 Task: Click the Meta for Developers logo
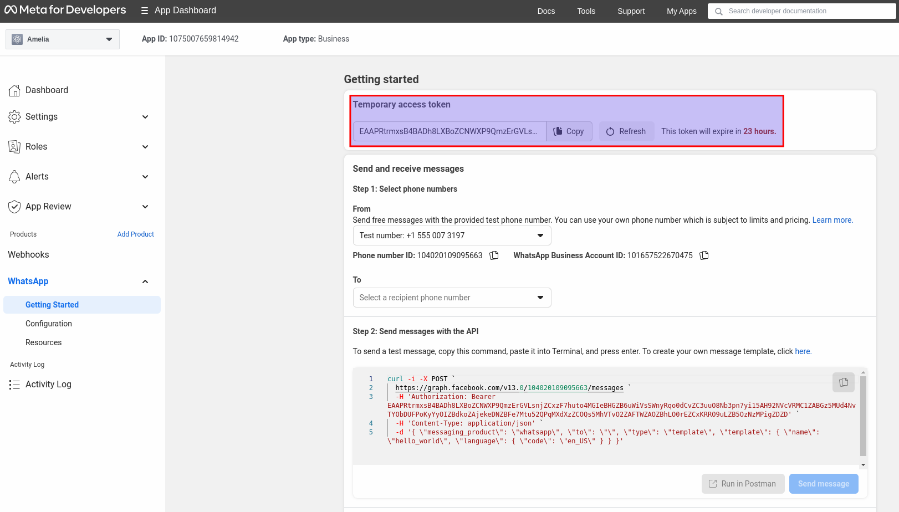[x=65, y=10]
